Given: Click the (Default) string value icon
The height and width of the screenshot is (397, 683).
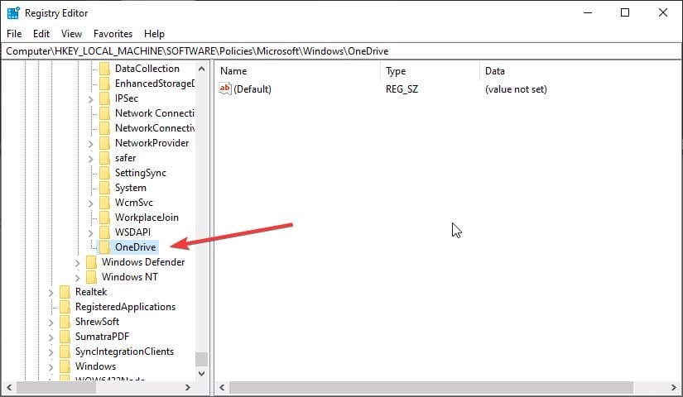Looking at the screenshot, I should (x=224, y=88).
